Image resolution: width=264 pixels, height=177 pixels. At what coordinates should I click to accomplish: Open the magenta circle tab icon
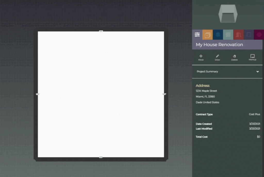[x=259, y=34]
